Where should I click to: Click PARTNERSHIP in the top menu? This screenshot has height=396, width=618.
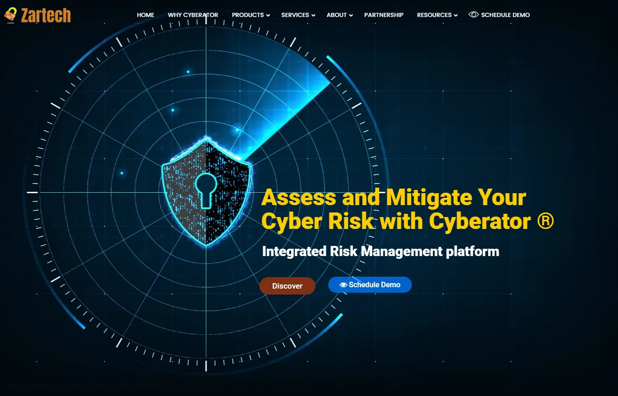point(384,15)
